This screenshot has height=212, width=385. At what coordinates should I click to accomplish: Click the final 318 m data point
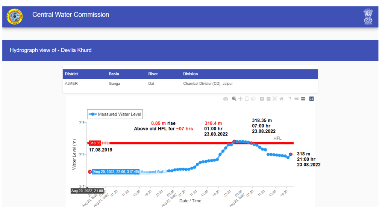pos(290,154)
